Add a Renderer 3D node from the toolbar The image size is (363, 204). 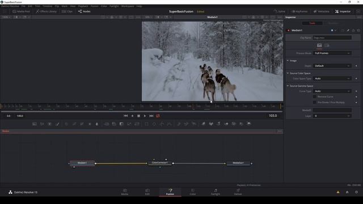[x=249, y=124]
